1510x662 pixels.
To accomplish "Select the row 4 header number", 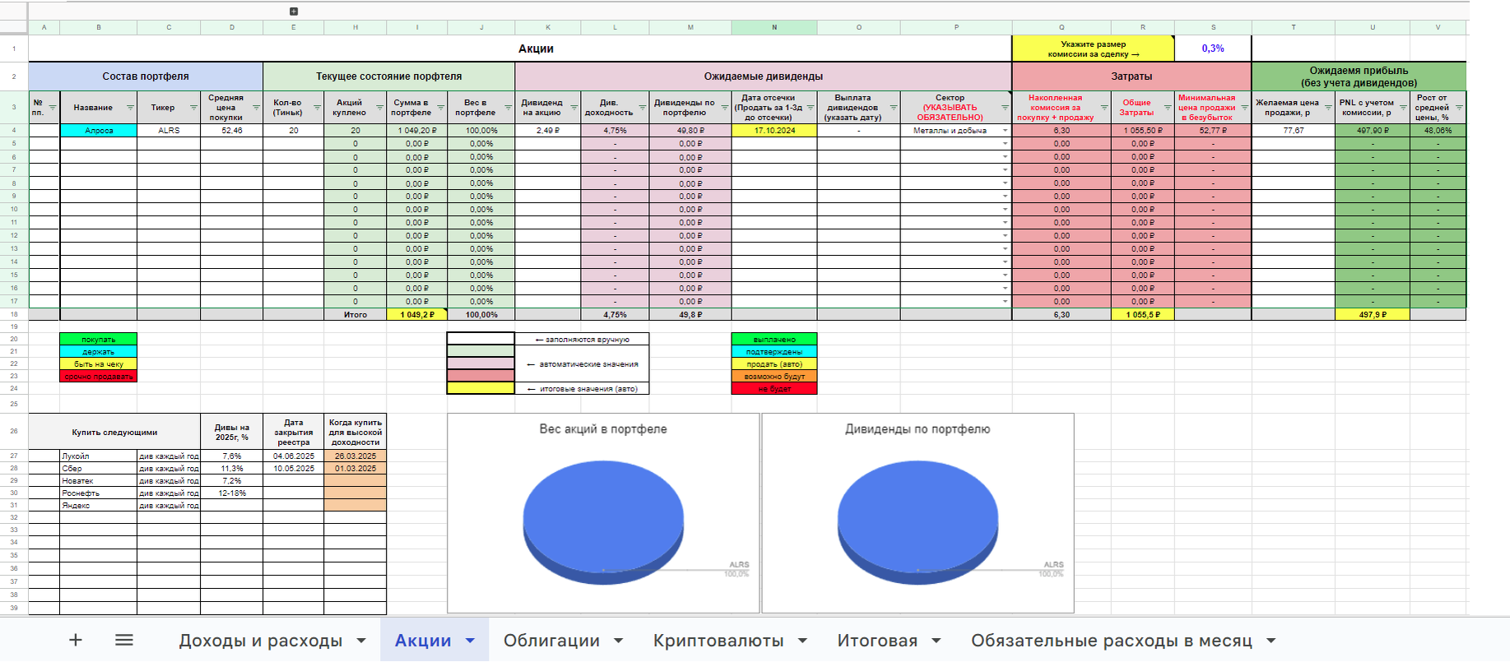I will 14,130.
